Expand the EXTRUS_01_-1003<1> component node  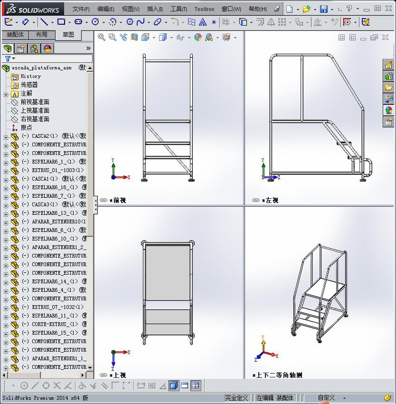click(6, 171)
